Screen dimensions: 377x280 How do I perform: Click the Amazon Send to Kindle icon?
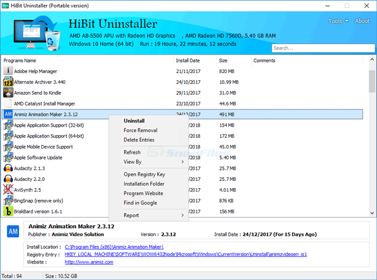[8, 93]
